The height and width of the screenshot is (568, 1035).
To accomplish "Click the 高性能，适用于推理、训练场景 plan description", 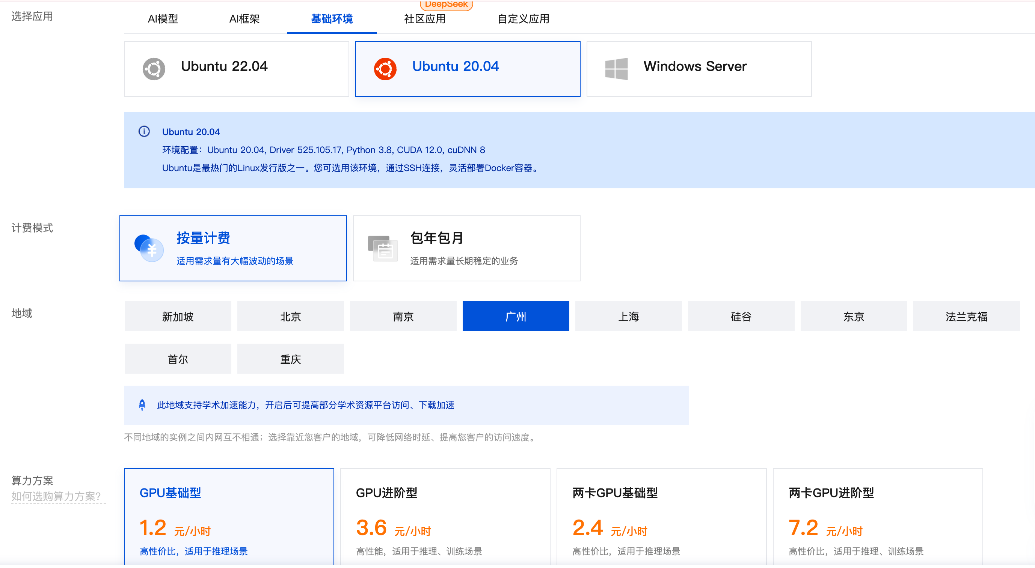I will 419,551.
